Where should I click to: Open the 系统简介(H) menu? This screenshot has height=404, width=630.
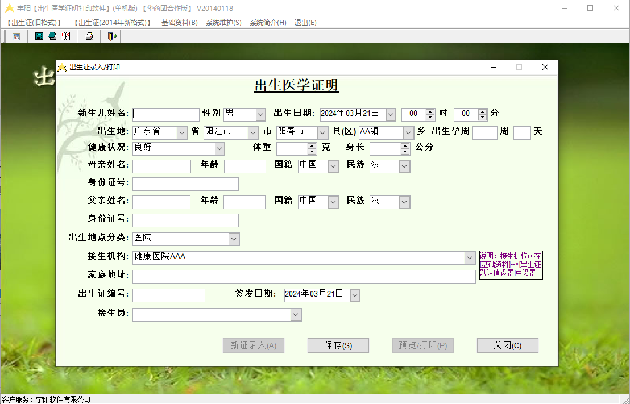268,23
